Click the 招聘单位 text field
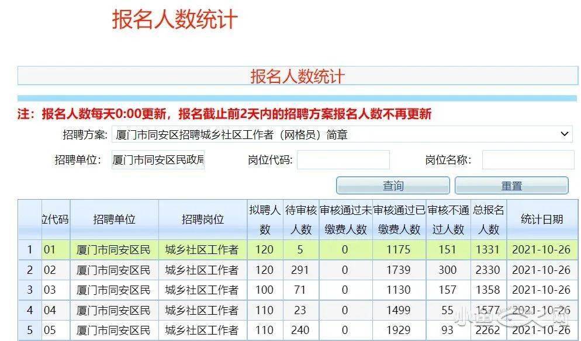Image resolution: width=581 pixels, height=341 pixels. pyautogui.click(x=158, y=160)
